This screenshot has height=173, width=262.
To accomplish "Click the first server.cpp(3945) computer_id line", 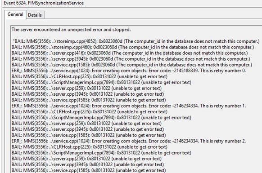I will (131, 59).
